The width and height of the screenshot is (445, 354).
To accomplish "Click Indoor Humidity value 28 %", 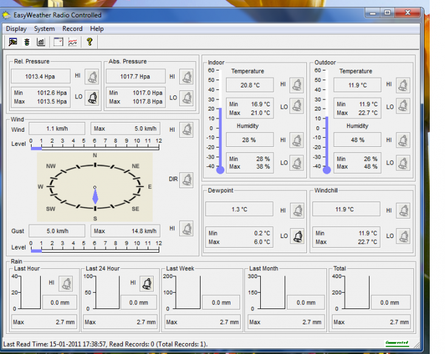I will pyautogui.click(x=250, y=140).
